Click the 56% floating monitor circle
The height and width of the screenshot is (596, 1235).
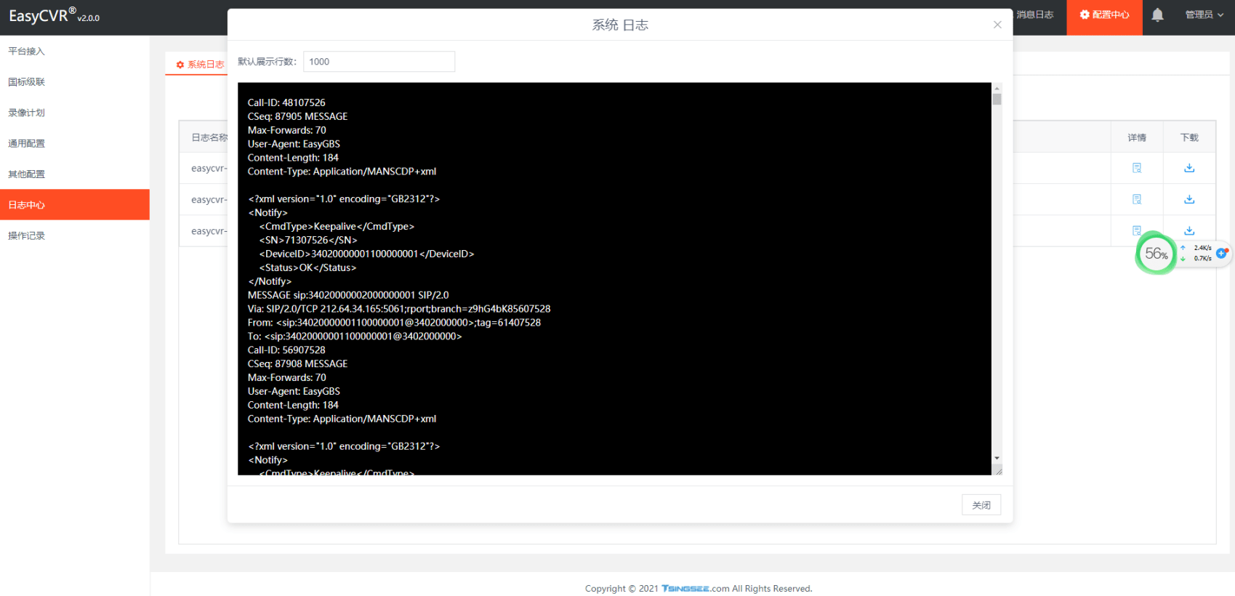1155,254
